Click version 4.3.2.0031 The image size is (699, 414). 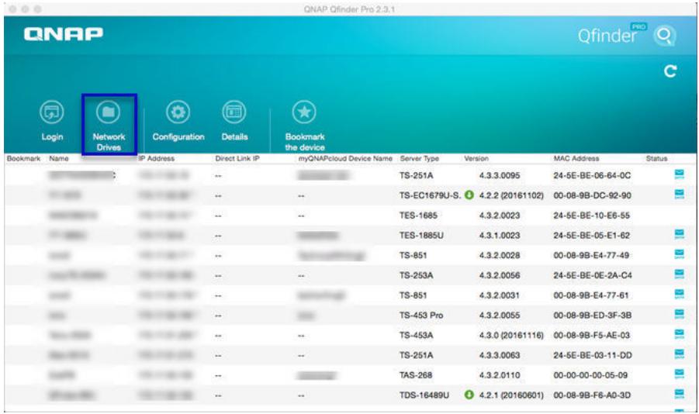point(500,295)
